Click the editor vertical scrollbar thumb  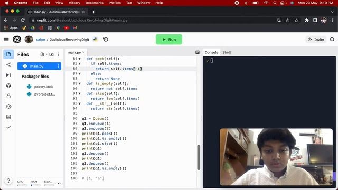pyautogui.click(x=199, y=157)
